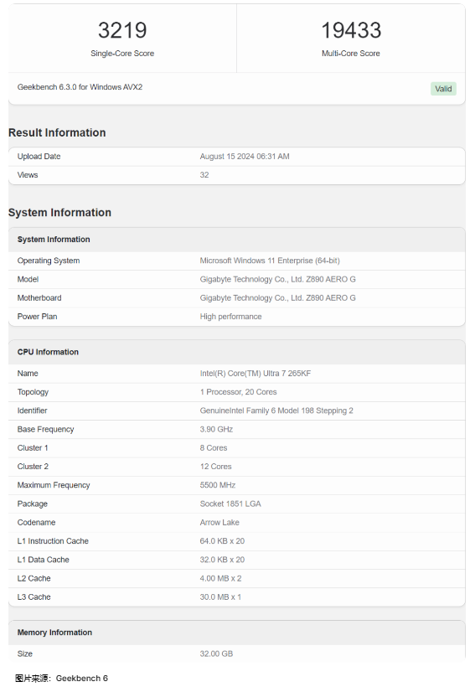Click the memory Size value 32.00 GB
Screen dimensions: 475x687
click(x=216, y=653)
